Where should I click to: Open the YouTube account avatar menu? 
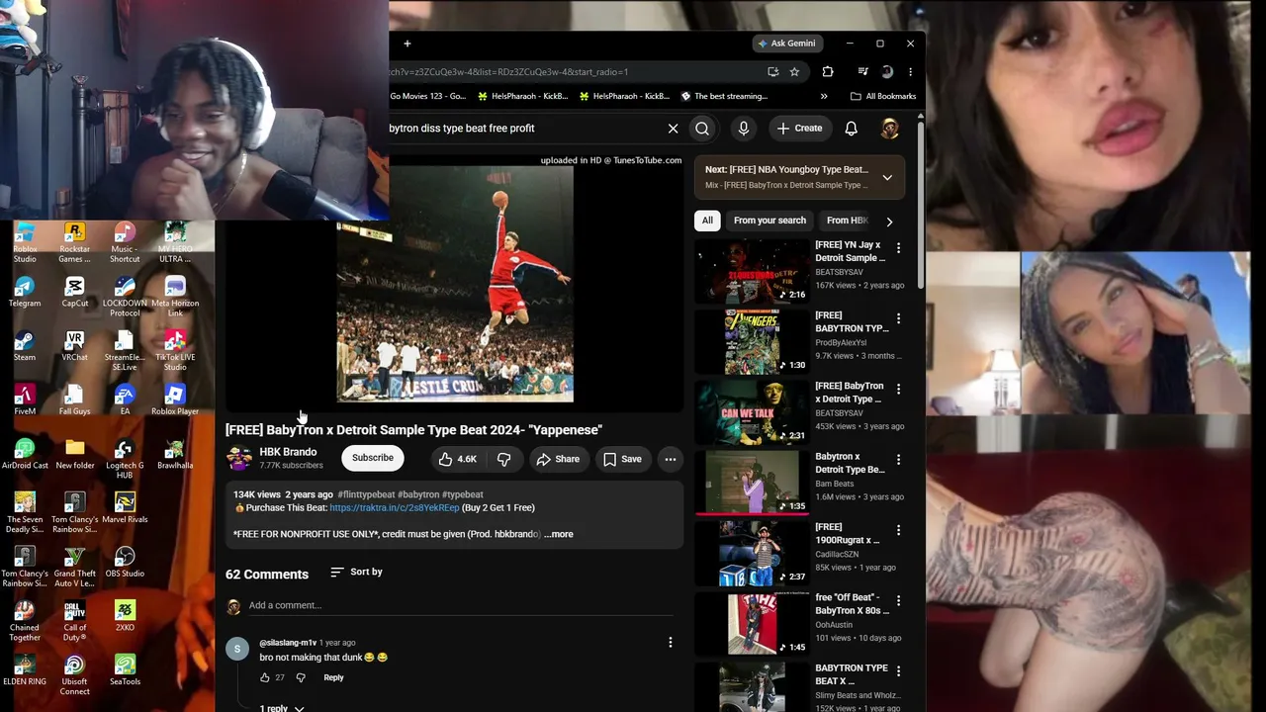[x=890, y=129]
